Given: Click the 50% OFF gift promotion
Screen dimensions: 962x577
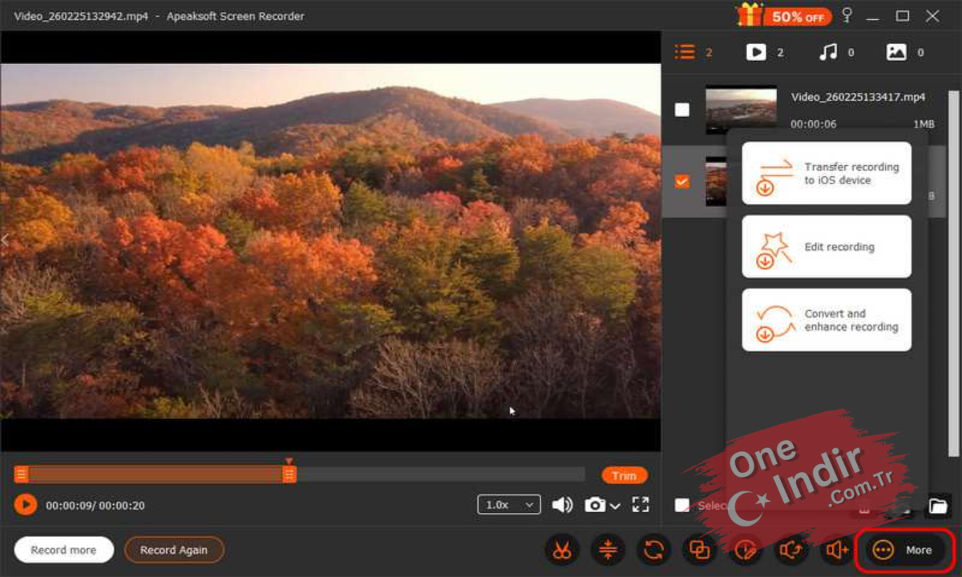Looking at the screenshot, I should point(783,15).
